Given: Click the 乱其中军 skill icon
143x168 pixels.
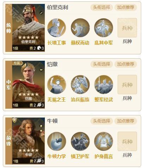Looking at the screenshot, I should (x=103, y=28).
